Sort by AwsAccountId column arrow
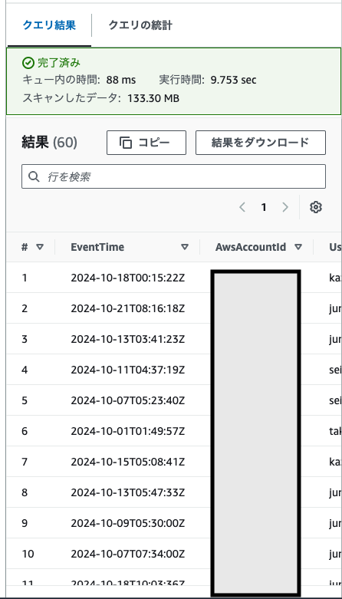The image size is (342, 599). click(x=298, y=247)
